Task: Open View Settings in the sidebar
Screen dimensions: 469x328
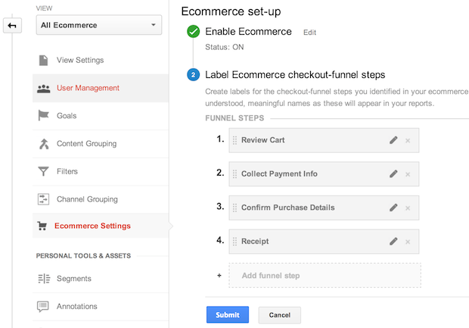Action: click(79, 60)
